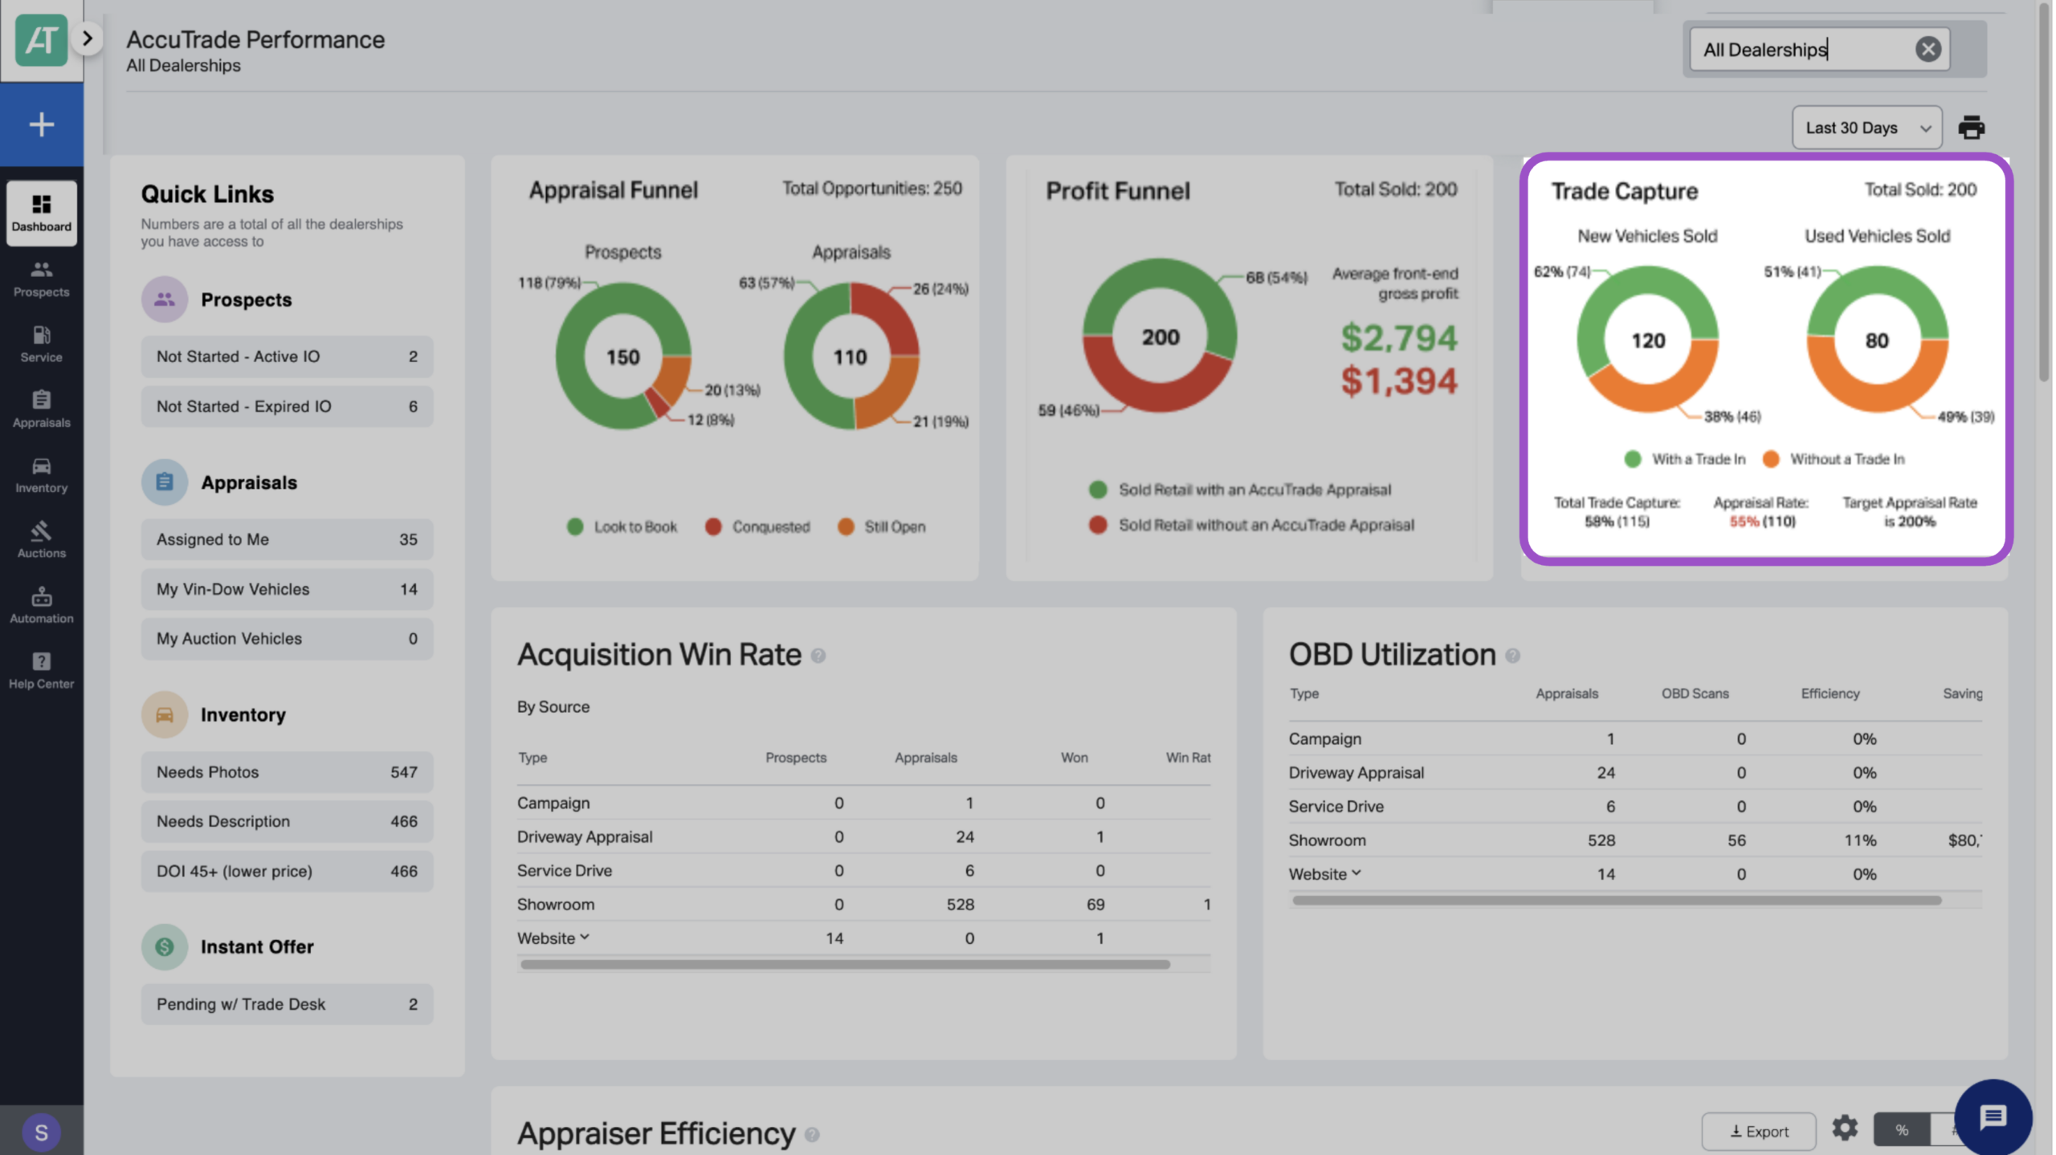The height and width of the screenshot is (1155, 2056).
Task: Click the user avatar S icon
Action: point(42,1132)
